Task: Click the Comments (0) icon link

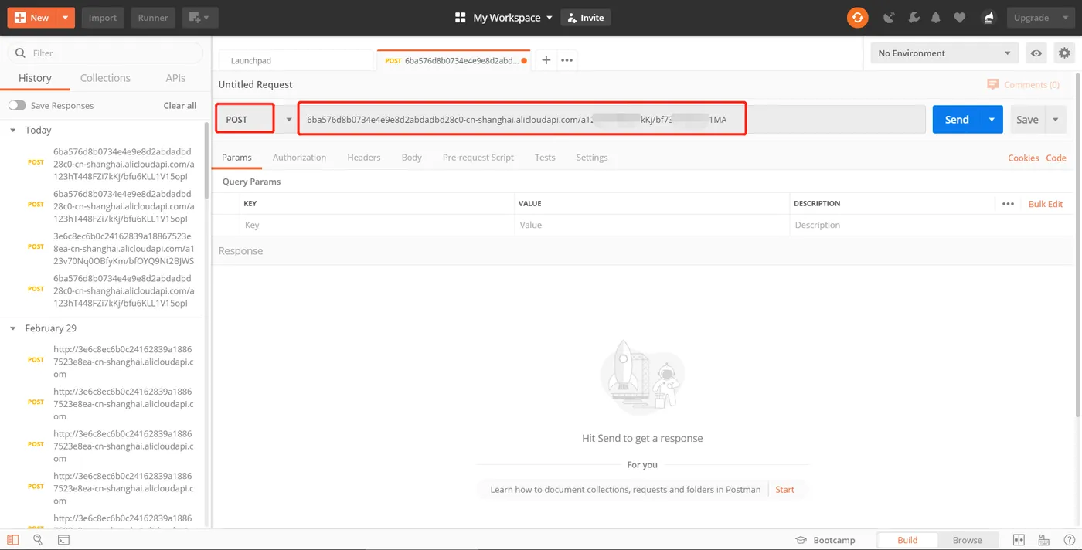Action: (1023, 84)
